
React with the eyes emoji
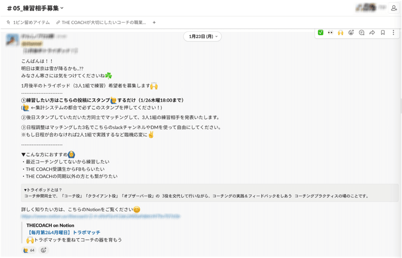coord(331,33)
